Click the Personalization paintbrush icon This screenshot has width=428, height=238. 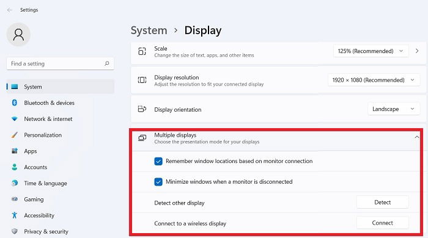15,135
